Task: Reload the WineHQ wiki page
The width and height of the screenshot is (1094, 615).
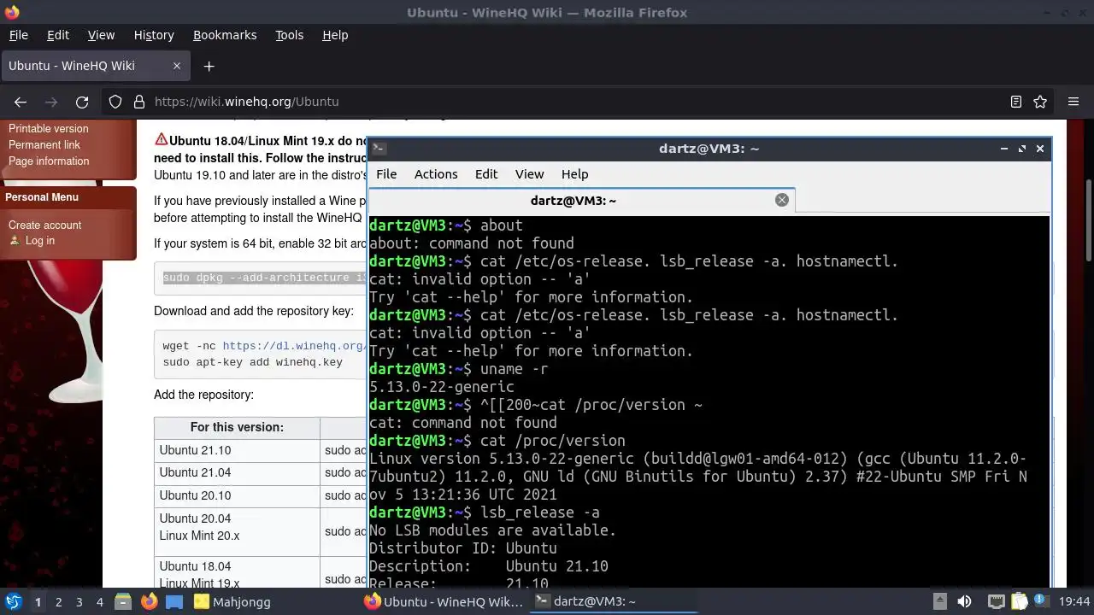Action: 82,102
